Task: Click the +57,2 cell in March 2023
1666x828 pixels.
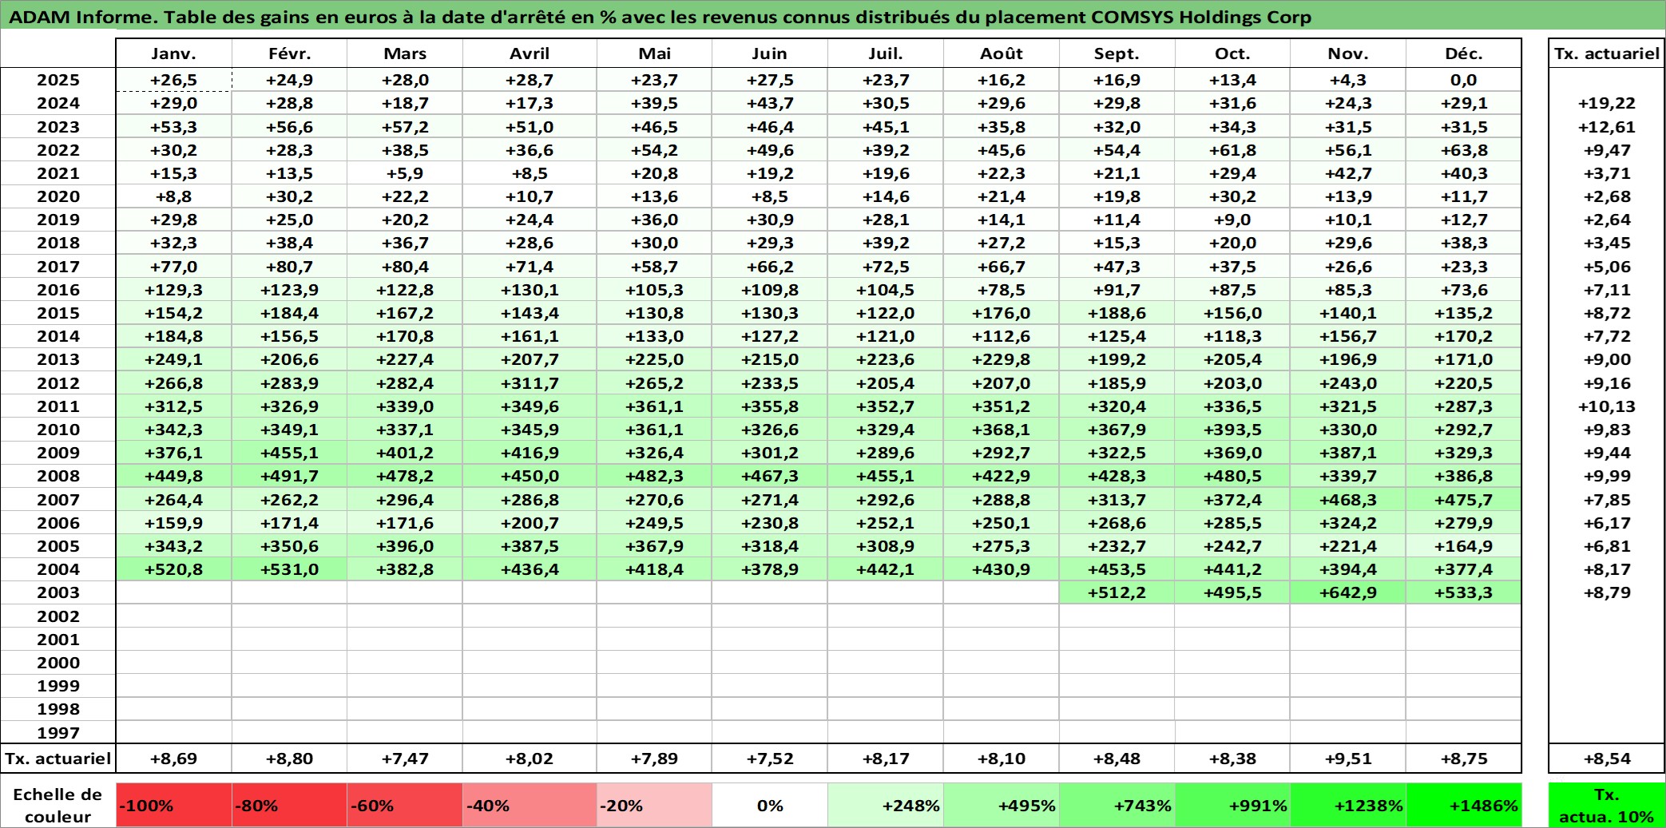Action: click(405, 127)
